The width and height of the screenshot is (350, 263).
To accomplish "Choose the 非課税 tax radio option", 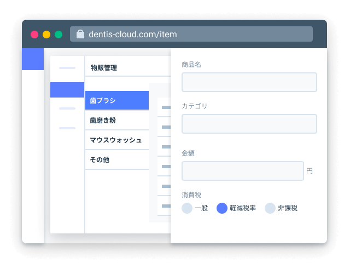I will point(270,208).
